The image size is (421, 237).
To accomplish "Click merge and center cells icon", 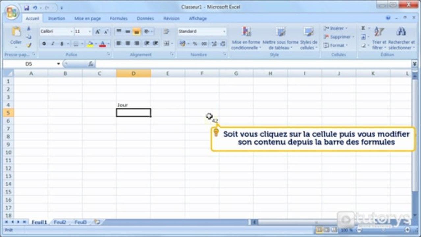I will tap(166, 43).
